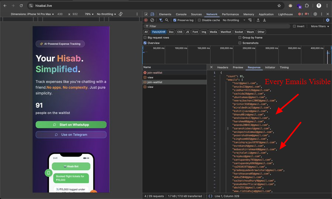Open device toolbar No throttling dropdown
Image resolution: width=332 pixels, height=199 pixels.
click(106, 14)
